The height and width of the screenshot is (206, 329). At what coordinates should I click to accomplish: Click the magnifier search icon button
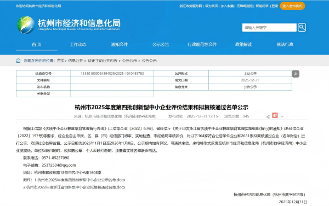tap(302, 27)
